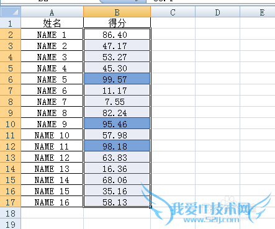
Task: Select row 2 header
Action: coord(11,34)
